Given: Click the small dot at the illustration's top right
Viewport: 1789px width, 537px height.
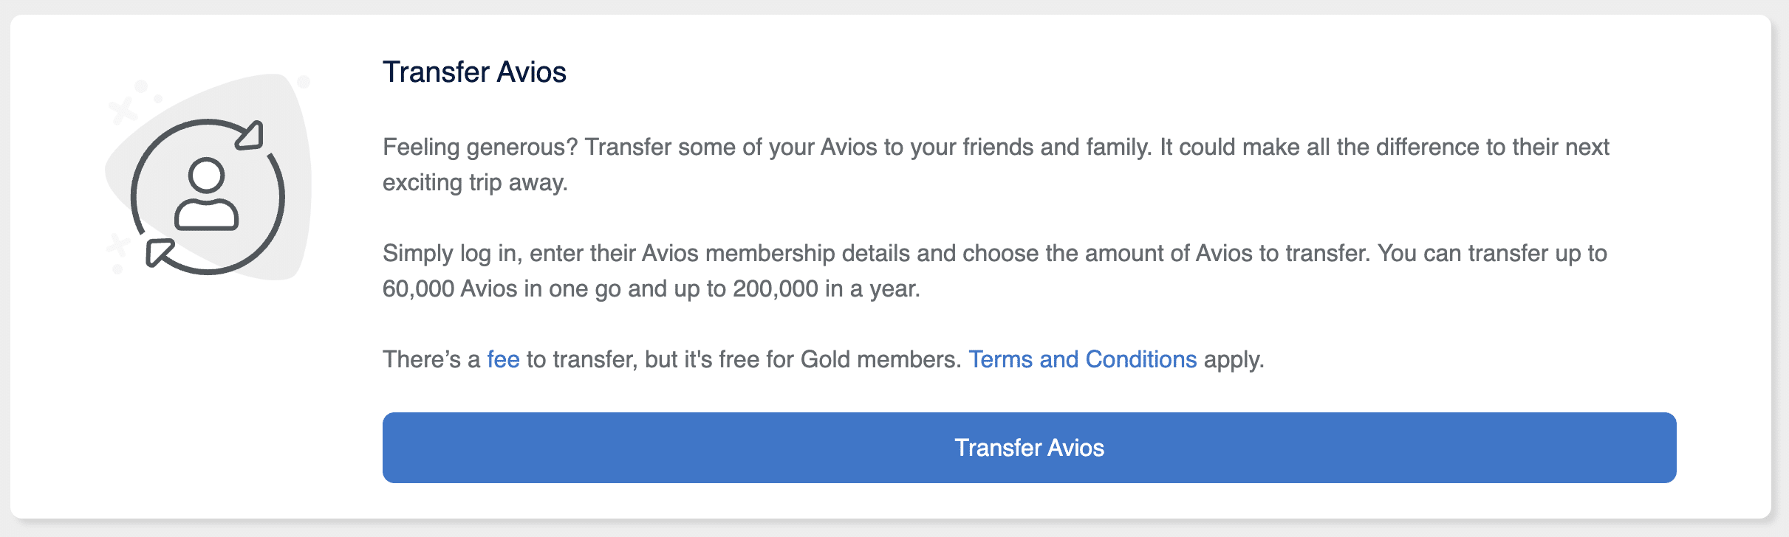Looking at the screenshot, I should pos(303,81).
